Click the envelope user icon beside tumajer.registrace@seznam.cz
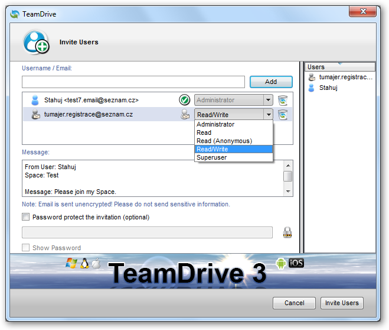Viewport: 389px width, 330px height. (36, 114)
